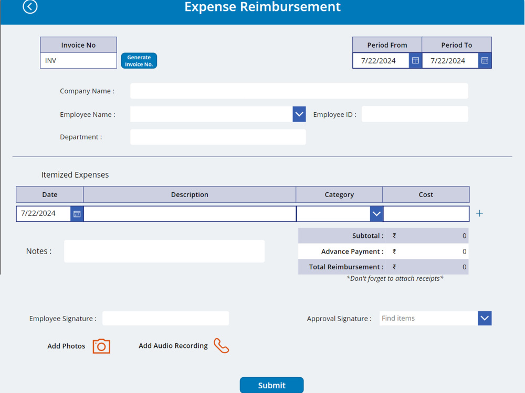Click the Generate Invoice No. button
The height and width of the screenshot is (393, 525).
coord(139,61)
